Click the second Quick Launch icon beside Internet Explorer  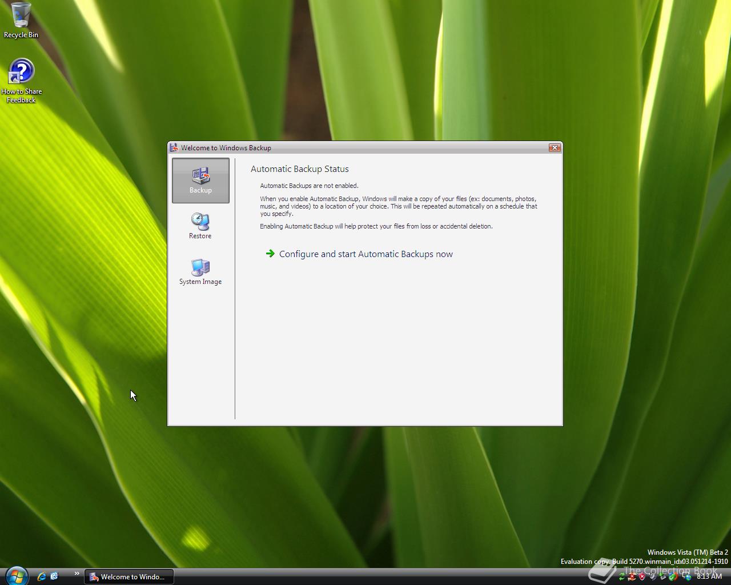54,576
